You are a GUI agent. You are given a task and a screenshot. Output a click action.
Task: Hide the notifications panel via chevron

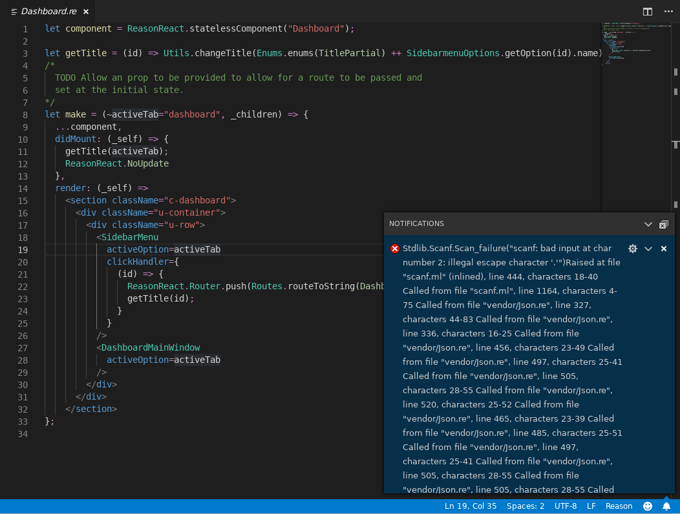[x=648, y=224]
